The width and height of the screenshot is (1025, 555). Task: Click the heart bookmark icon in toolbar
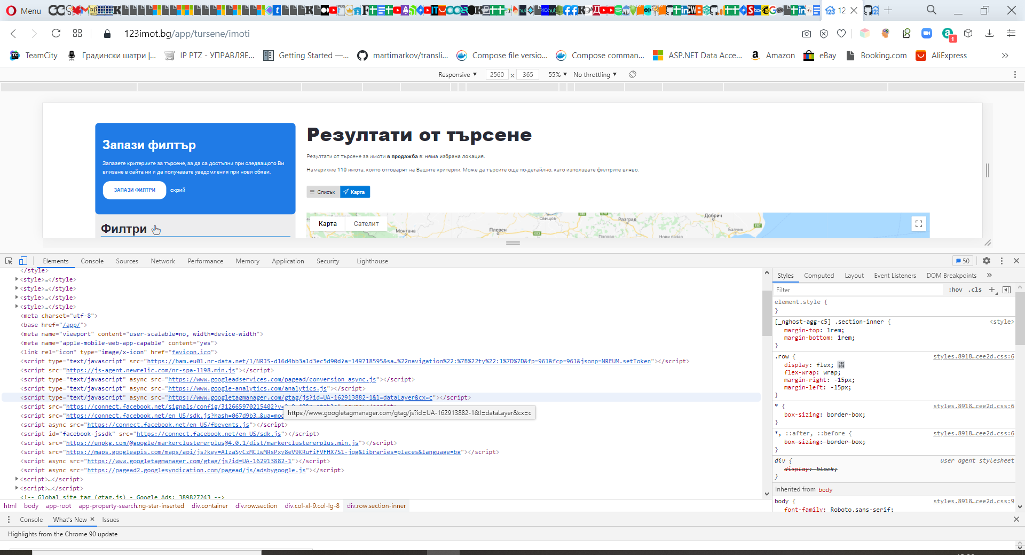tap(841, 34)
